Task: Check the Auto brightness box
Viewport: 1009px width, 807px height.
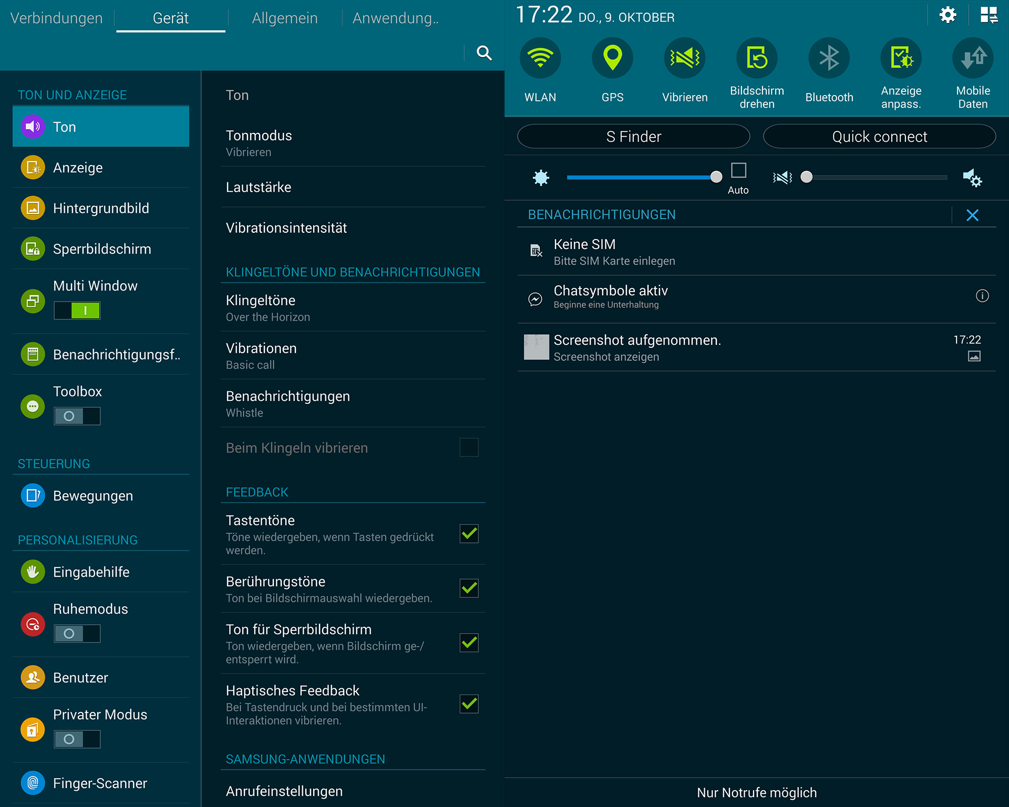Action: [x=738, y=170]
